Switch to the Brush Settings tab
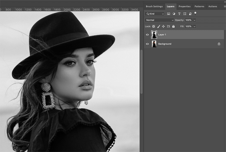Screen dimensions: 226x152 coord(154,6)
